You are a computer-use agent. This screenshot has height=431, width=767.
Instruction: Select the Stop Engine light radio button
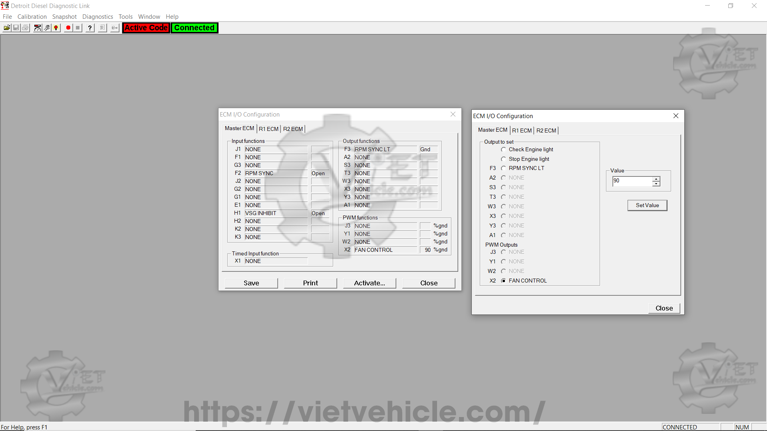(503, 159)
